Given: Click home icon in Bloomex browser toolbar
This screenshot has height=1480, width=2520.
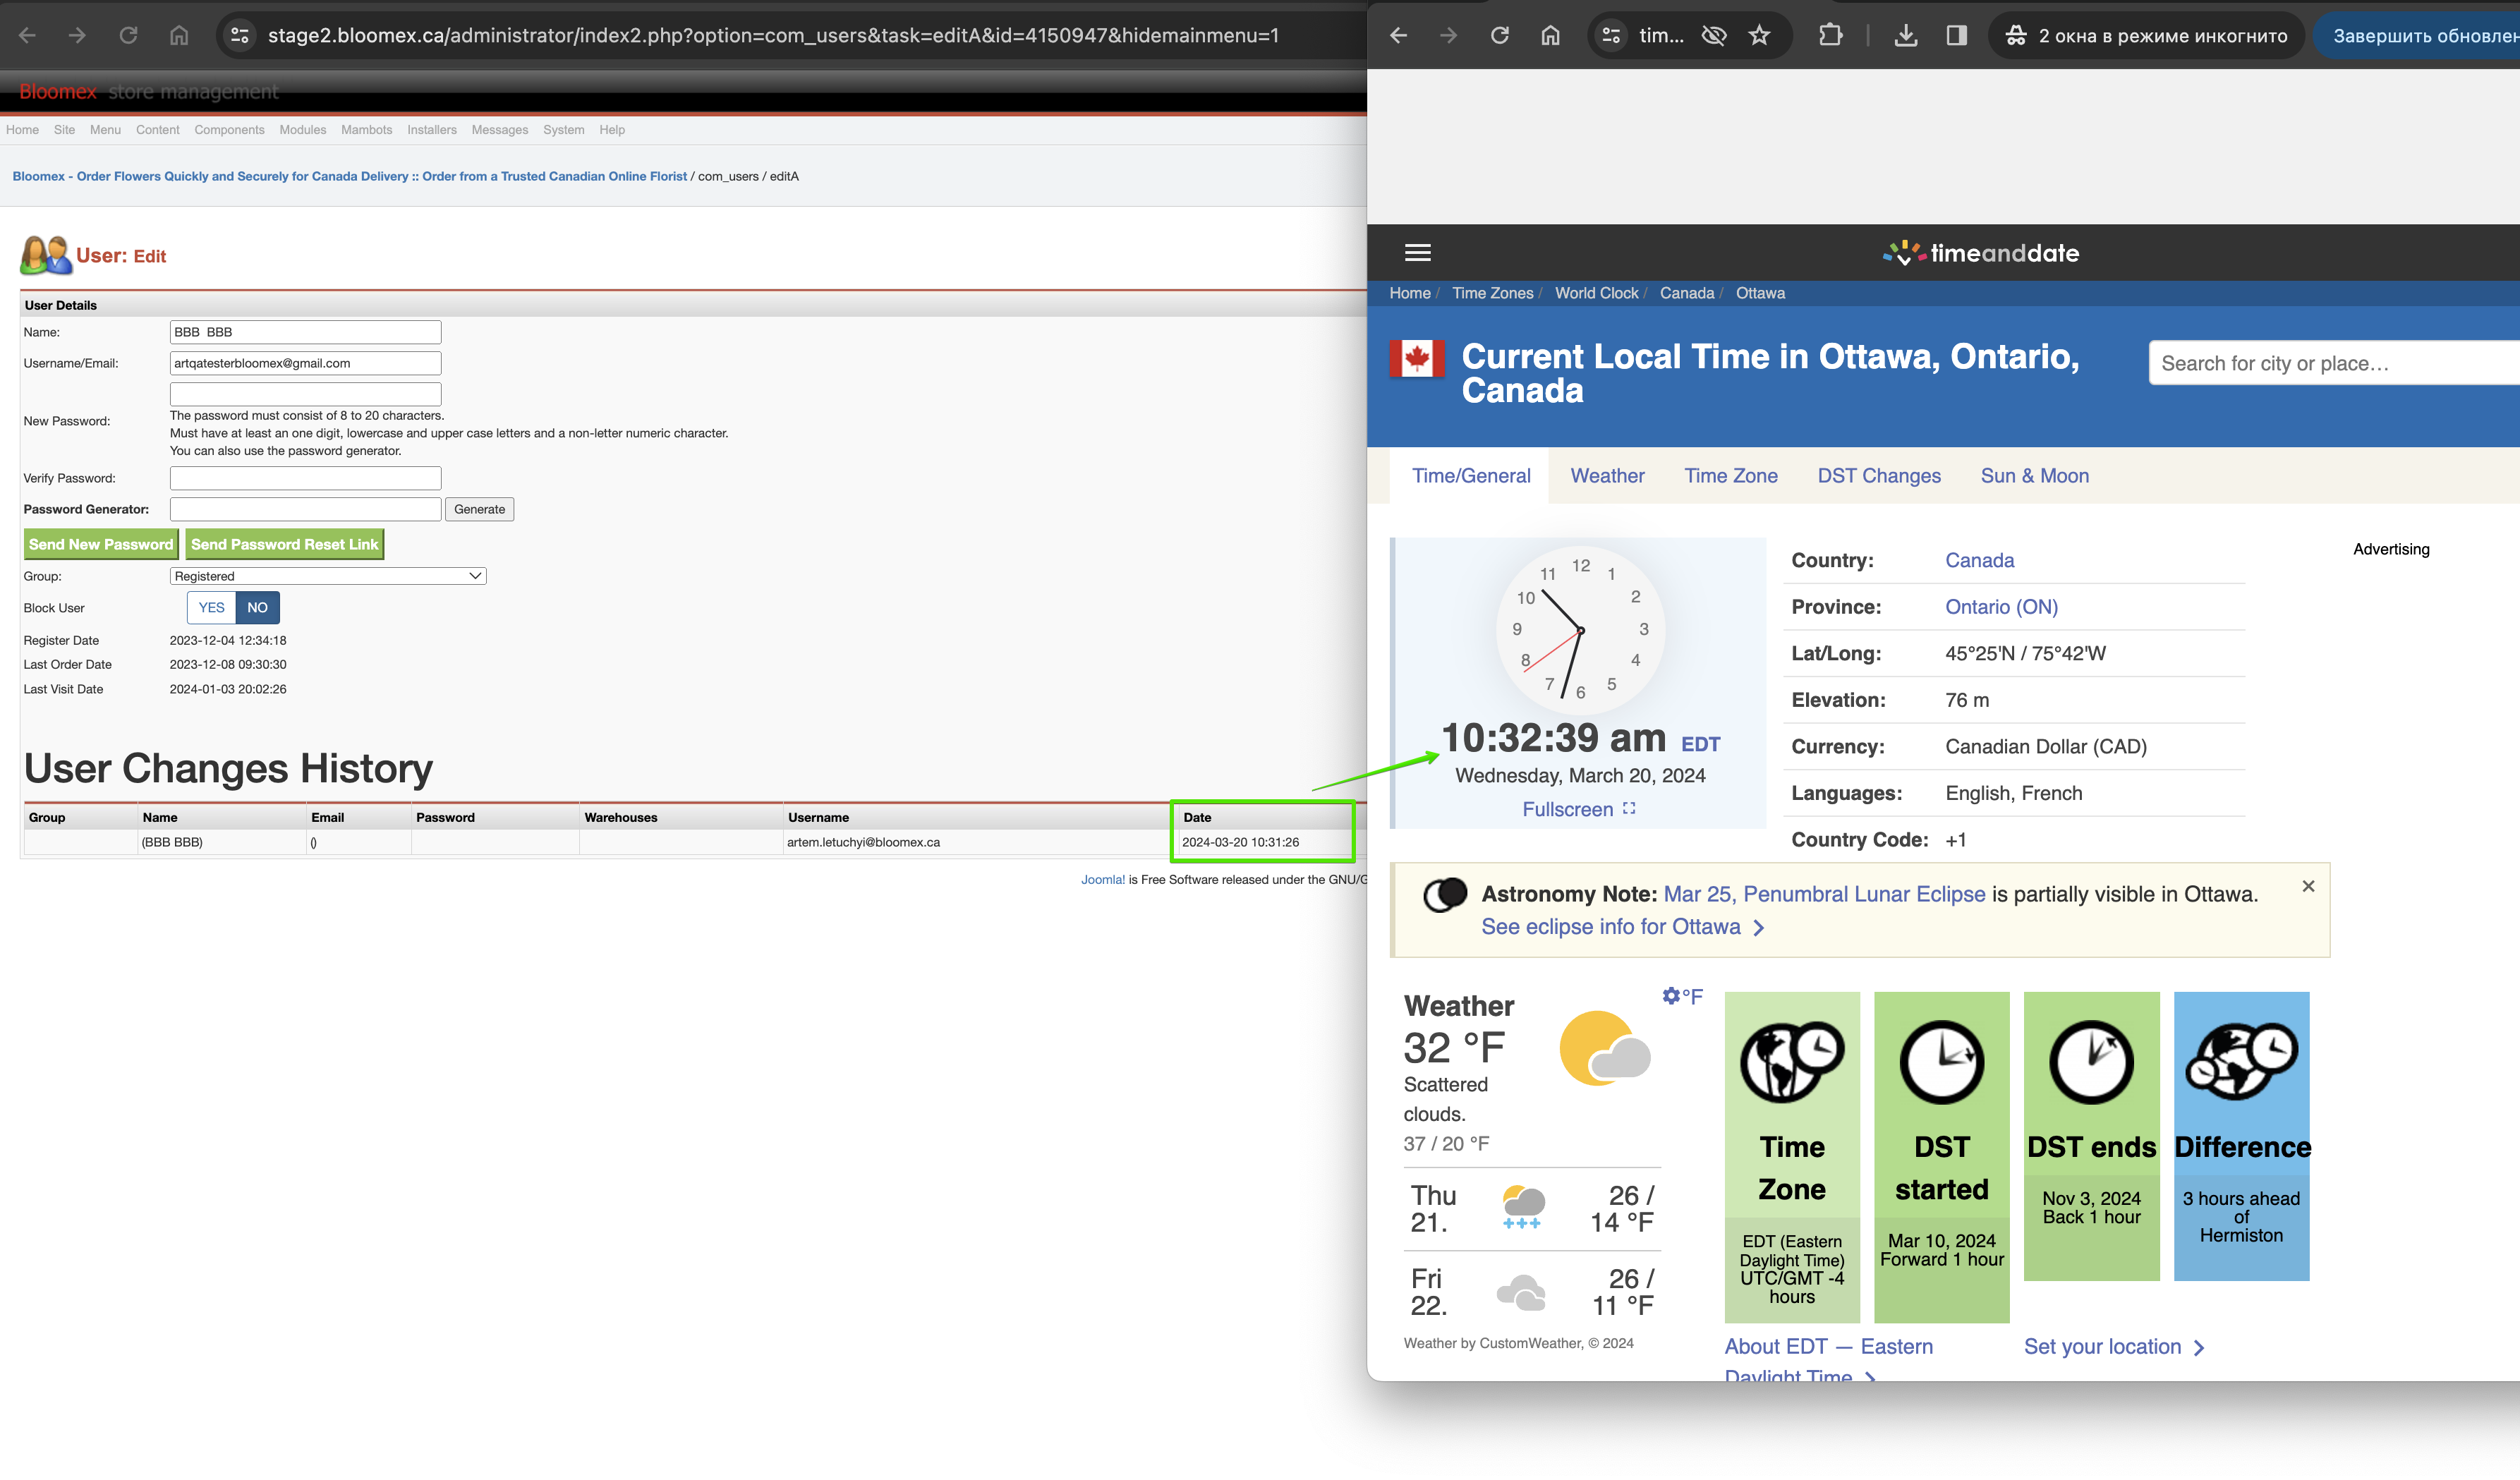Looking at the screenshot, I should click(179, 36).
